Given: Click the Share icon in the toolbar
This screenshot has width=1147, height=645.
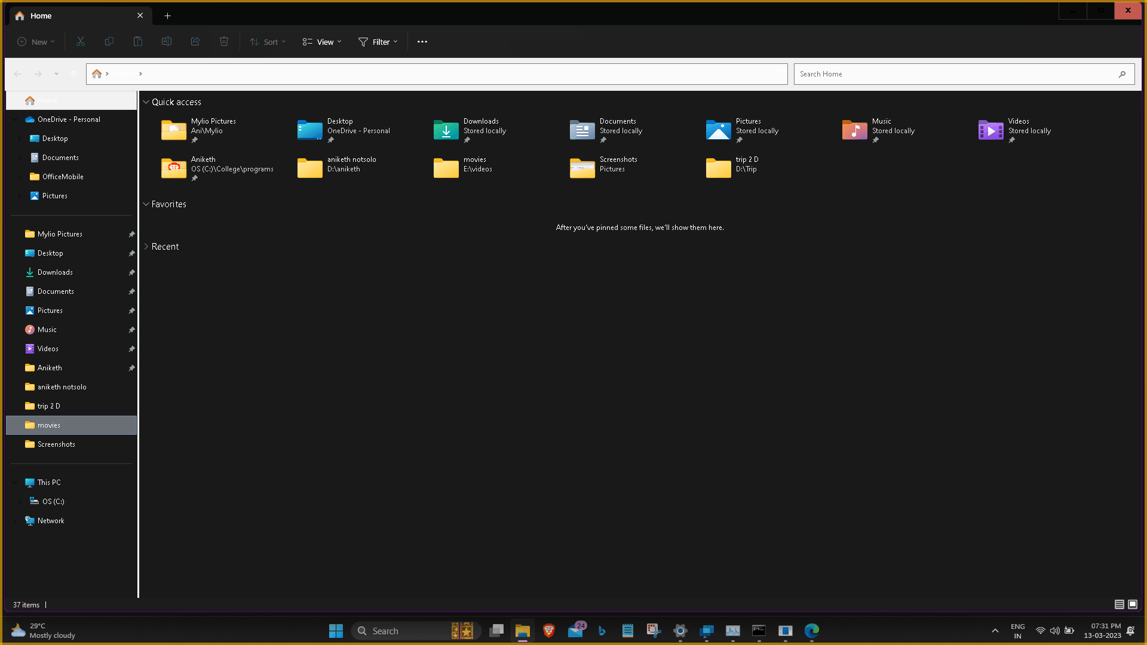Looking at the screenshot, I should pos(195,41).
